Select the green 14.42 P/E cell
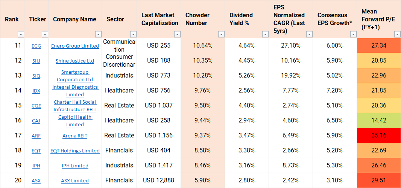 379,121
